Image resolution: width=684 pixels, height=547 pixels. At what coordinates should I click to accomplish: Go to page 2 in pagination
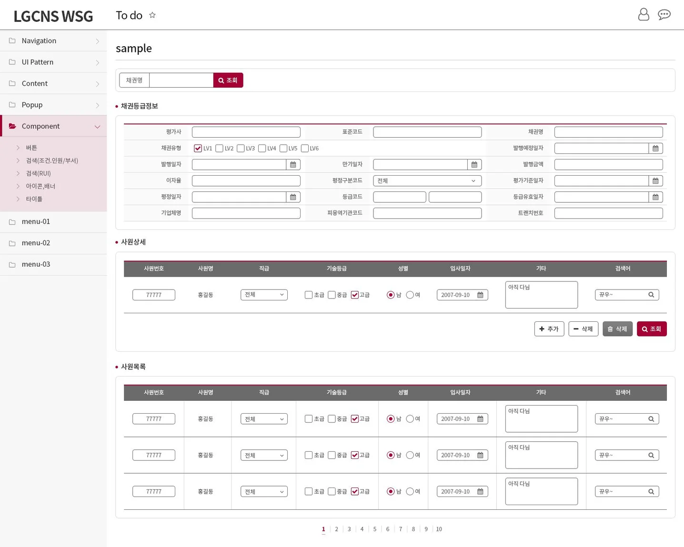pos(336,529)
